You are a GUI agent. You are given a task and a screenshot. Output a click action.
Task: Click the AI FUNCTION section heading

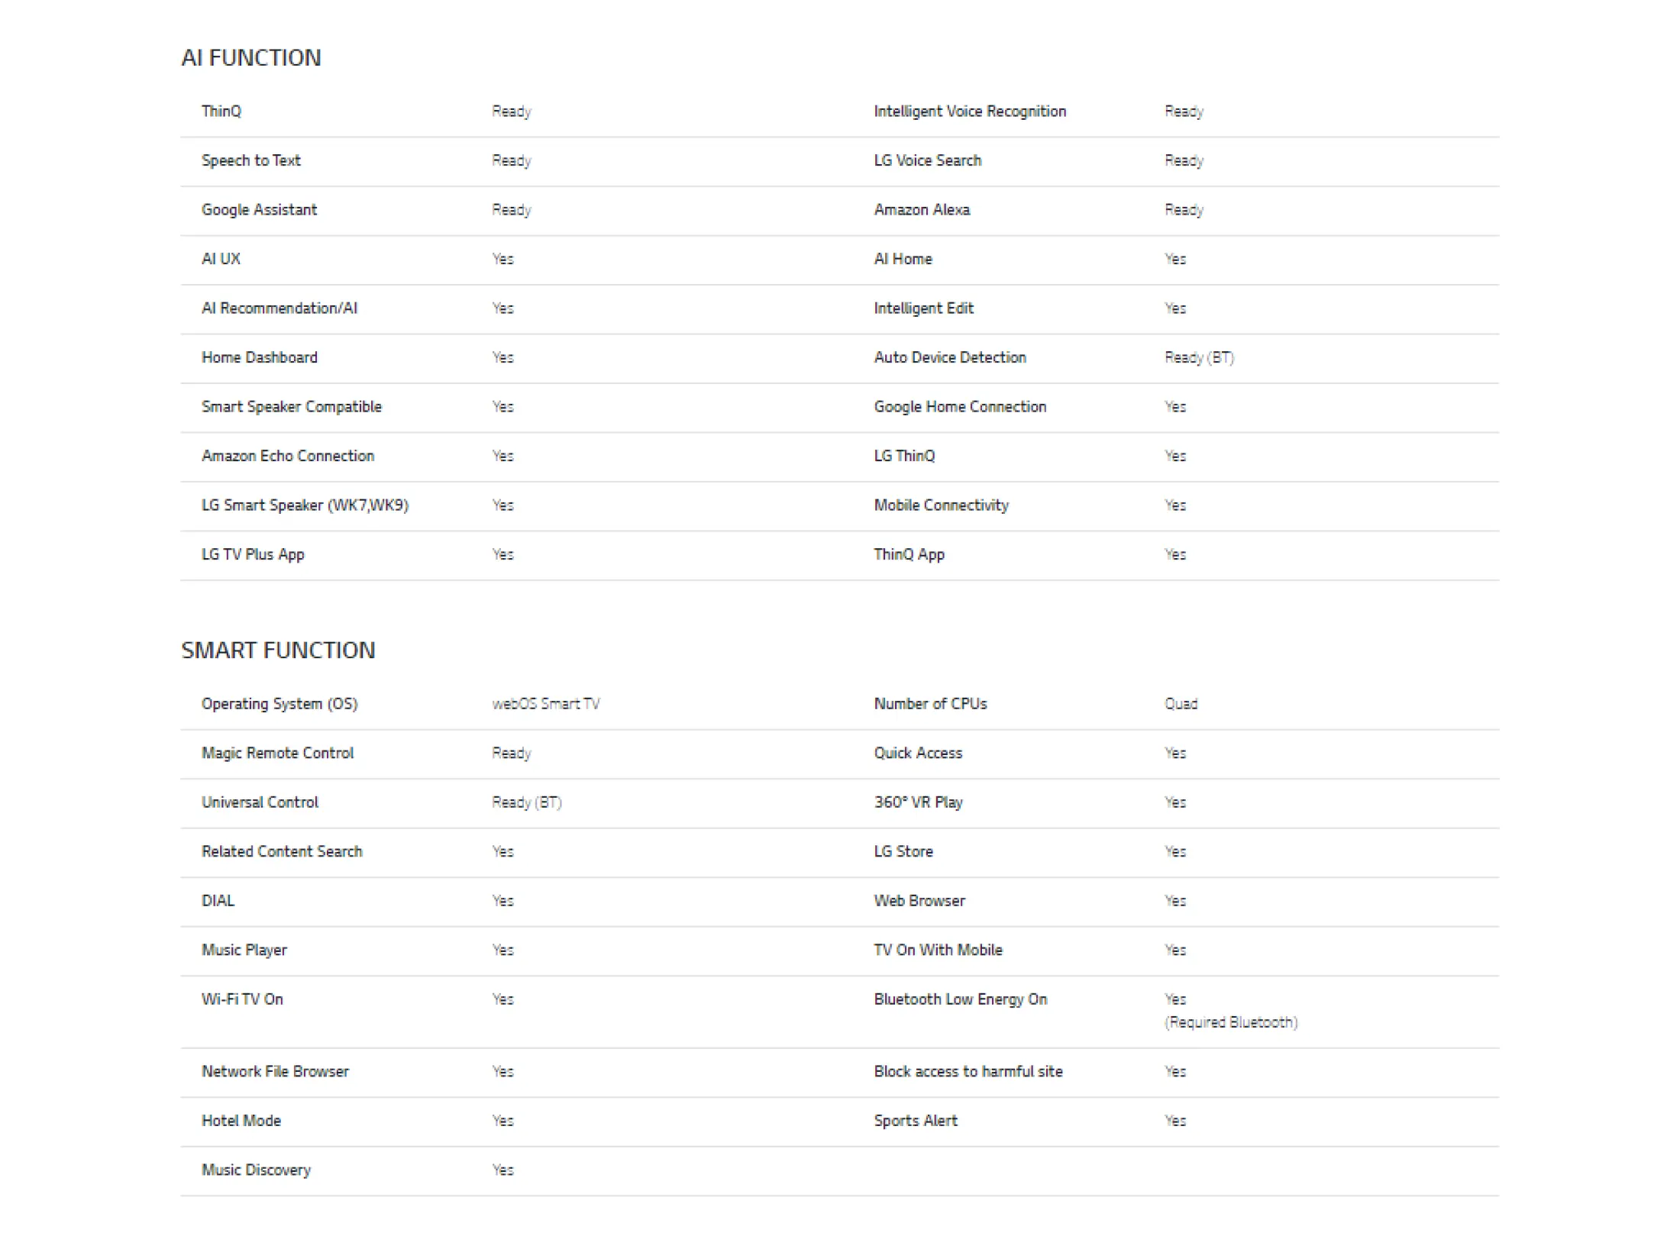pyautogui.click(x=251, y=58)
